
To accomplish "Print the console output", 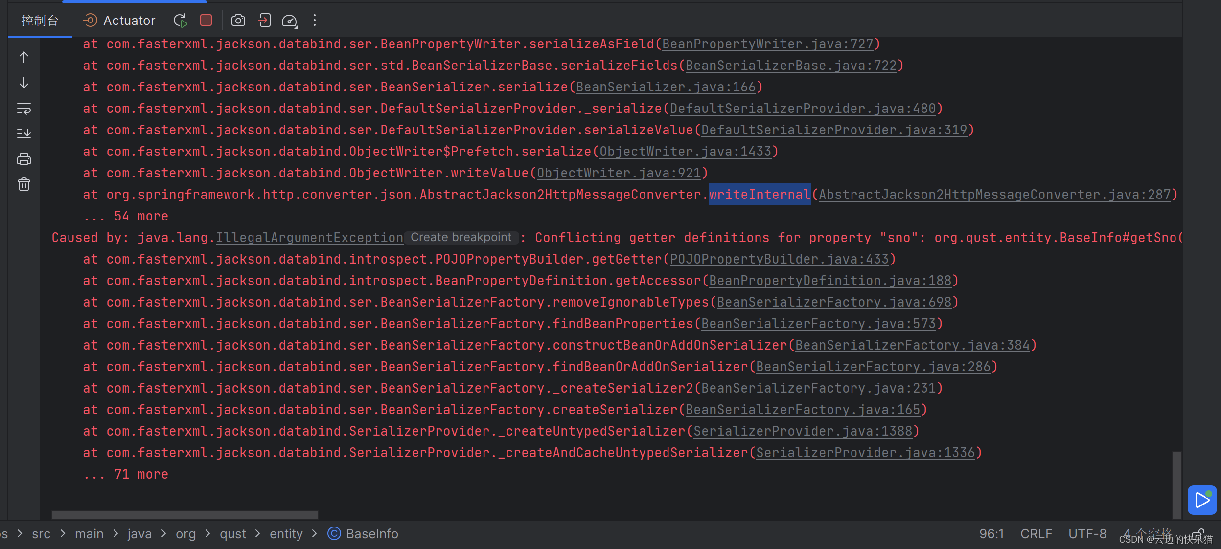I will click(24, 158).
